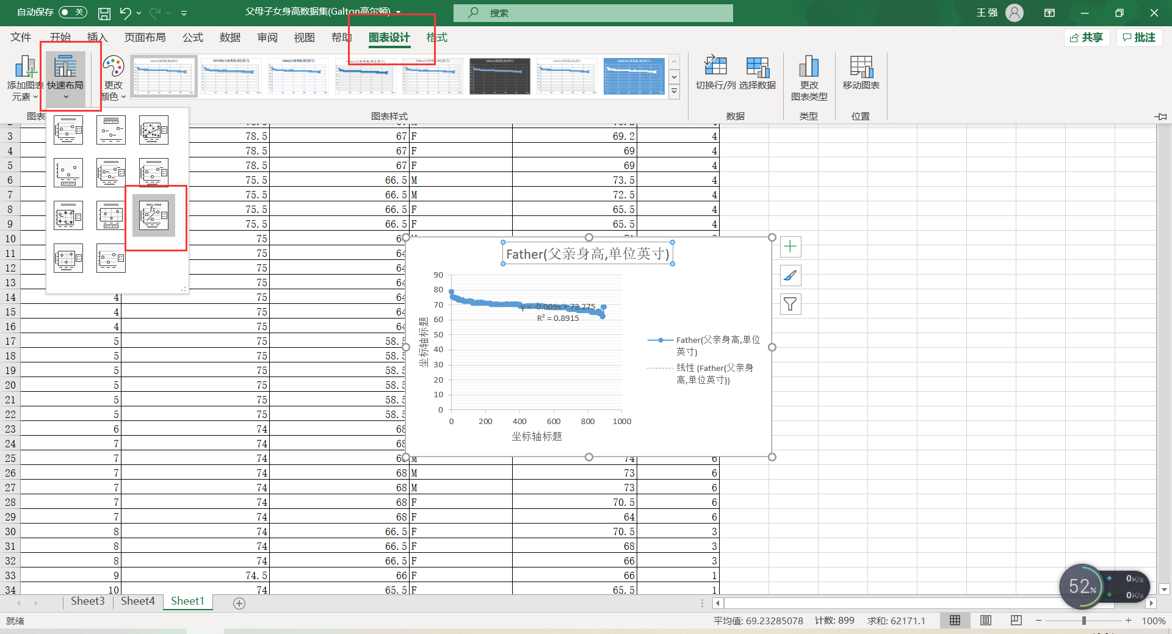Viewport: 1172px width, 634px height.
Task: Click the 100% zoom level
Action: (x=1153, y=621)
